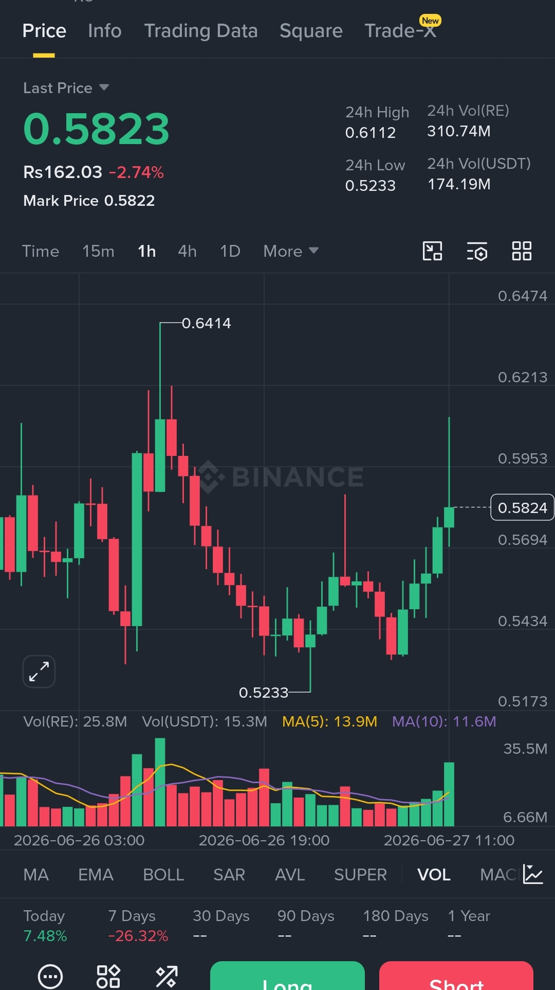Tap the 180 Days performance entry
555x990 pixels.
pyautogui.click(x=395, y=926)
